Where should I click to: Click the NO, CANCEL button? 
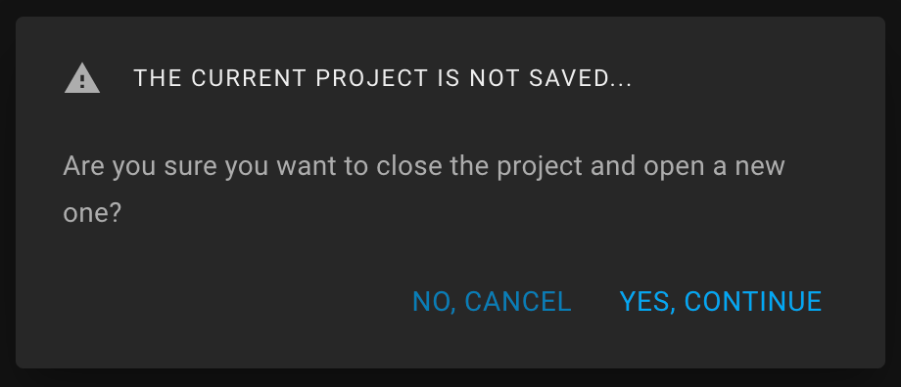[x=492, y=302]
